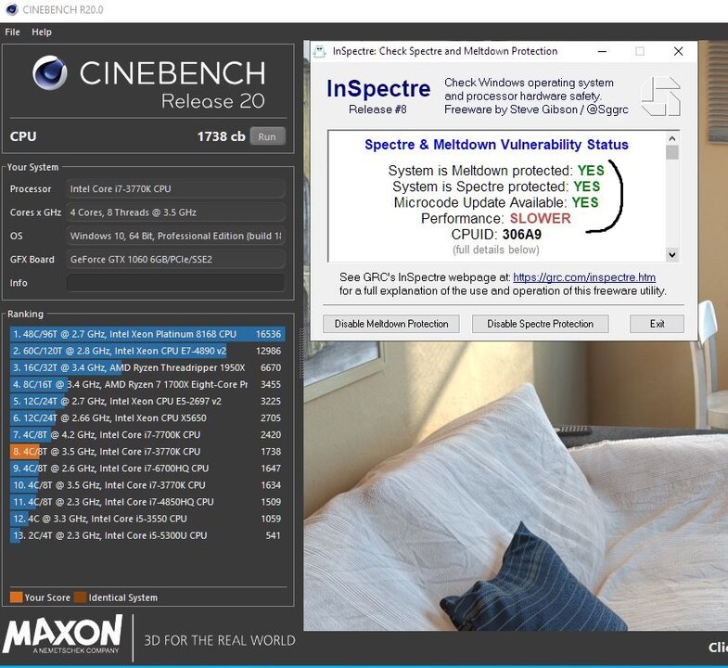This screenshot has width=728, height=668.
Task: Click scroll up arrow in InSpectre status box
Action: point(671,138)
